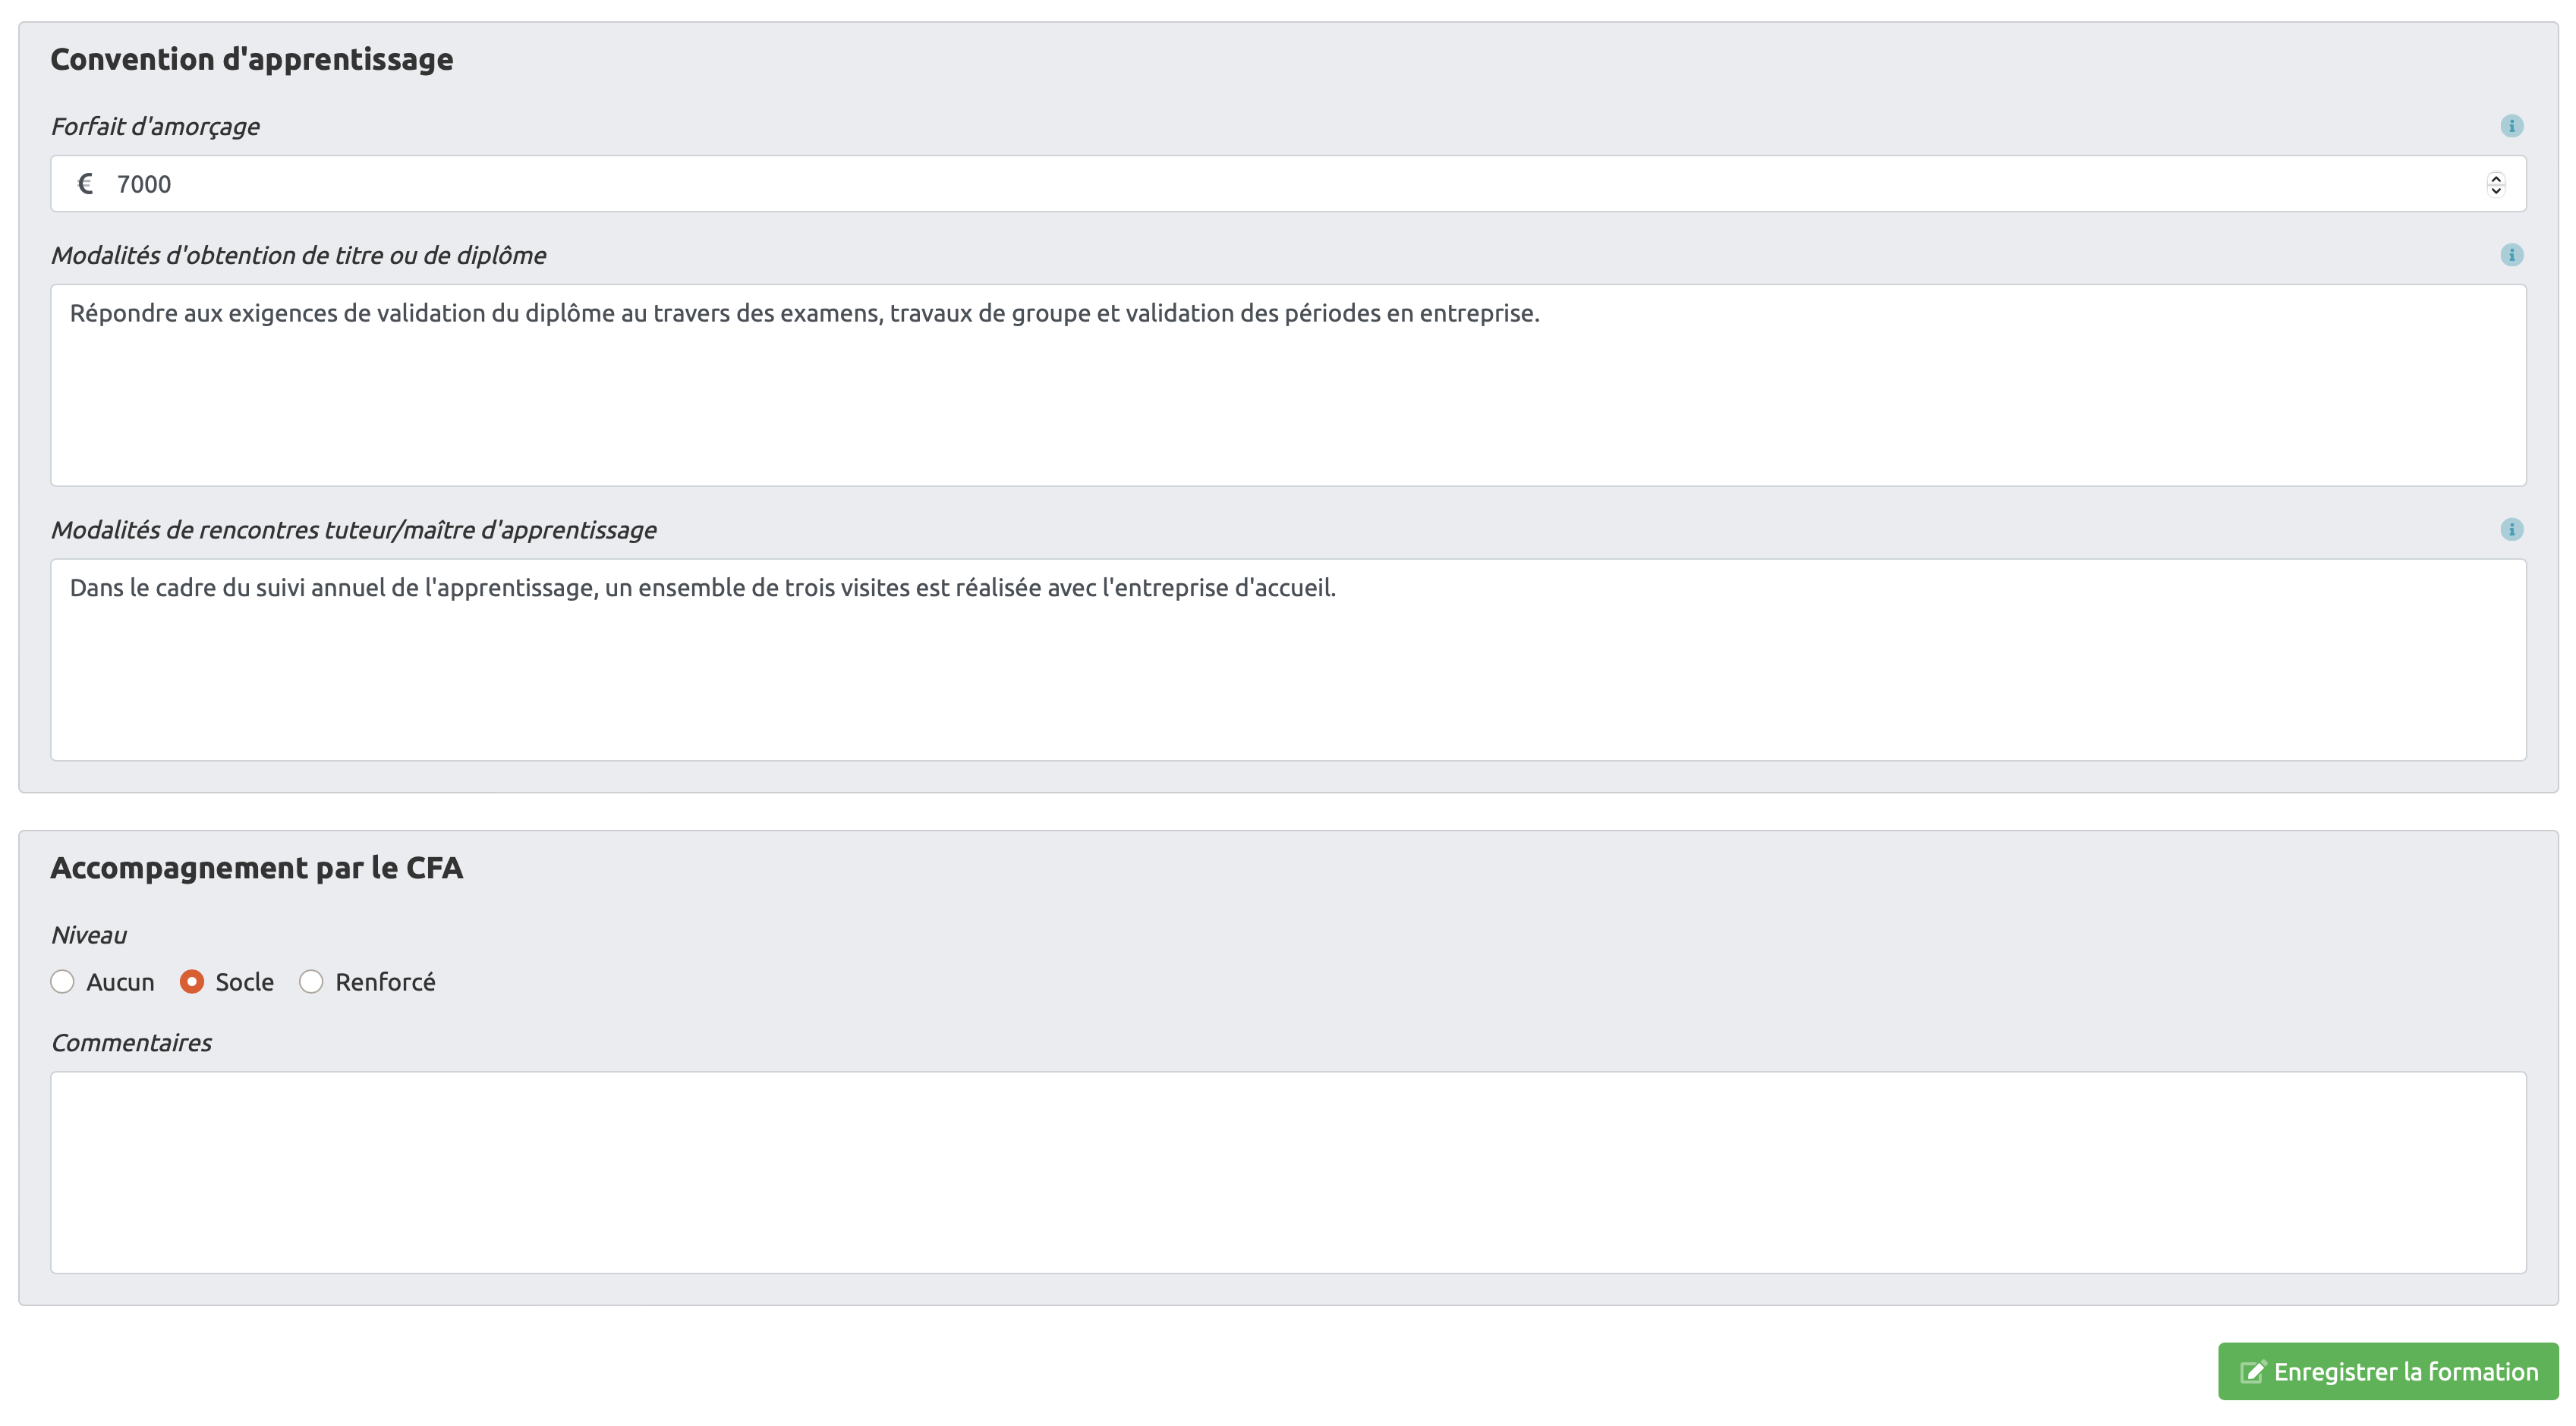Viewport: 2576px width, 1426px height.
Task: Click in the empty Commentaires textarea
Action: [x=1288, y=1172]
